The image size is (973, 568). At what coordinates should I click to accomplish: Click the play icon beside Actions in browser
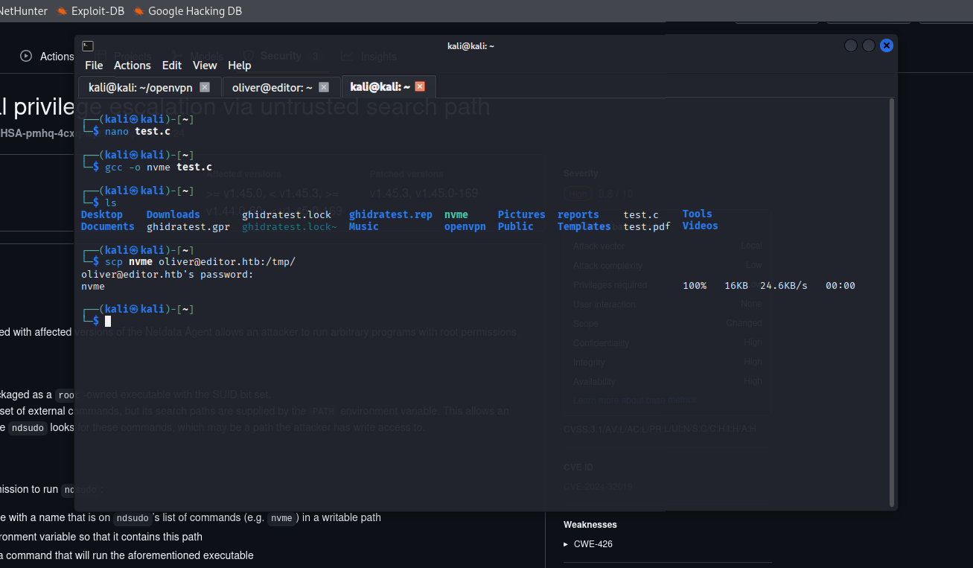[x=26, y=56]
